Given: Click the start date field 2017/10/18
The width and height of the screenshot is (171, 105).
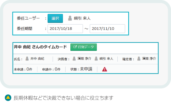Looking at the screenshot, I should click(65, 29).
